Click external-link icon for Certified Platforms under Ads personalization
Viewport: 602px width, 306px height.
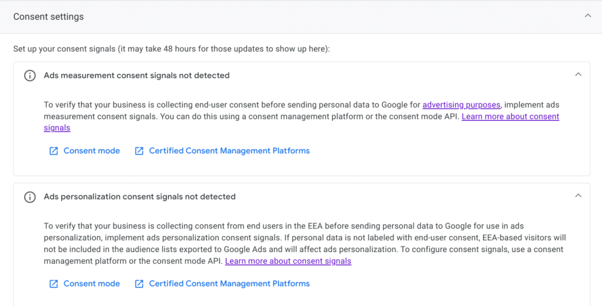[x=139, y=284]
